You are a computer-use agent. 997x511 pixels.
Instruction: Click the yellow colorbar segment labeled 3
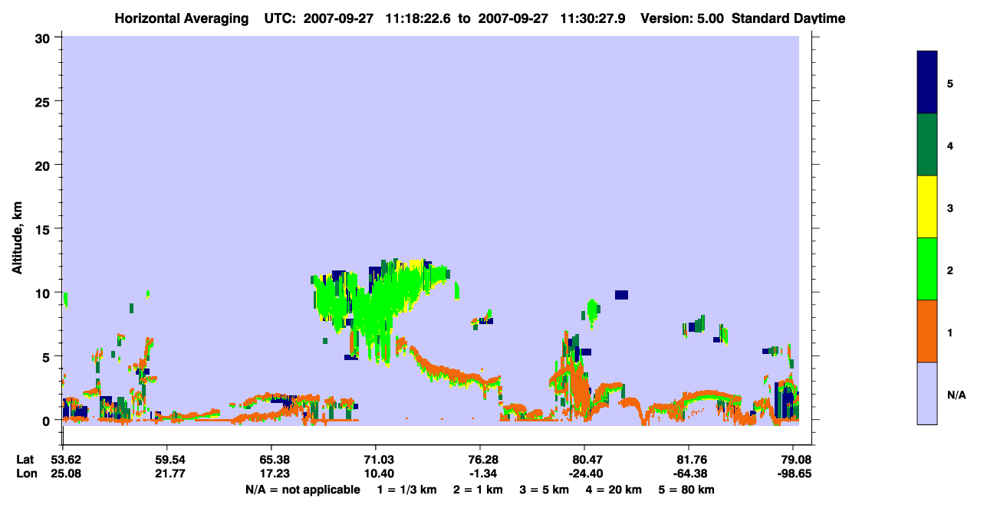(x=927, y=207)
